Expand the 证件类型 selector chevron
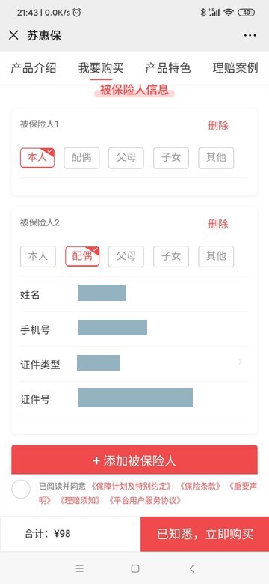This screenshot has width=269, height=584. [241, 362]
